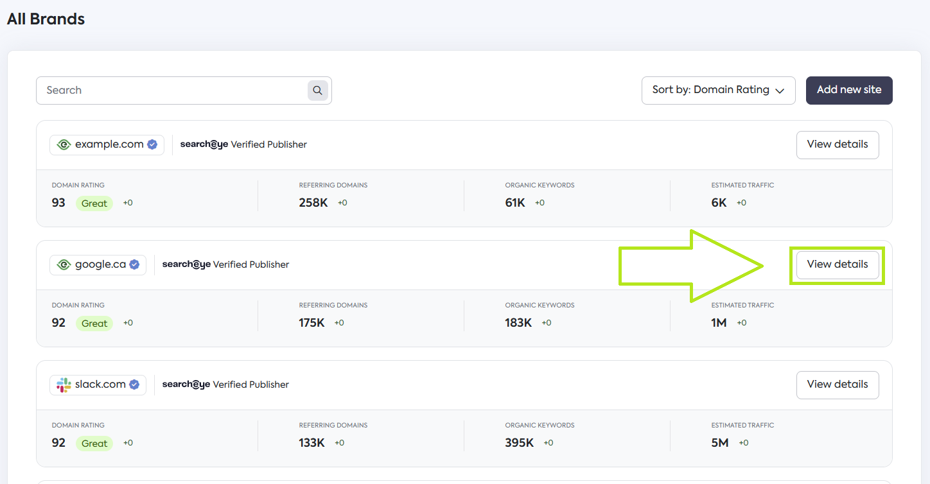Viewport: 930px width, 484px height.
Task: View details for example.com
Action: [837, 144]
